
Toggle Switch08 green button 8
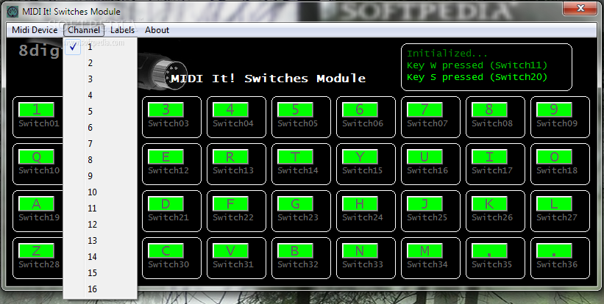pyautogui.click(x=489, y=109)
